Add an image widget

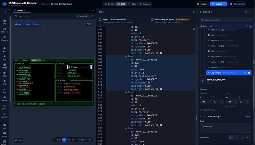coord(4,66)
